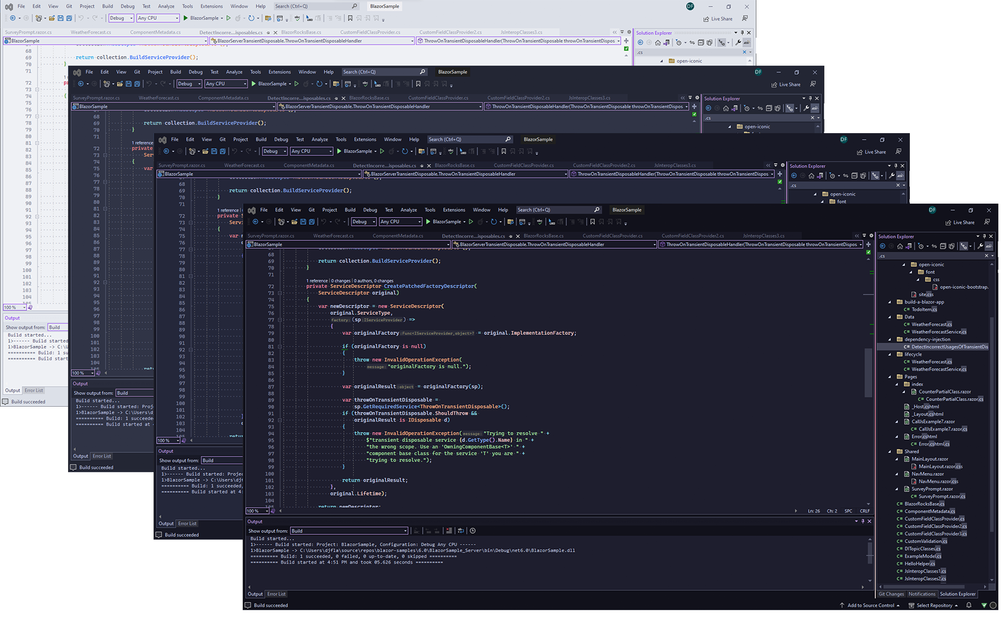Click Undo icon in front window toolbar
The image size is (1002, 618).
(x=323, y=222)
